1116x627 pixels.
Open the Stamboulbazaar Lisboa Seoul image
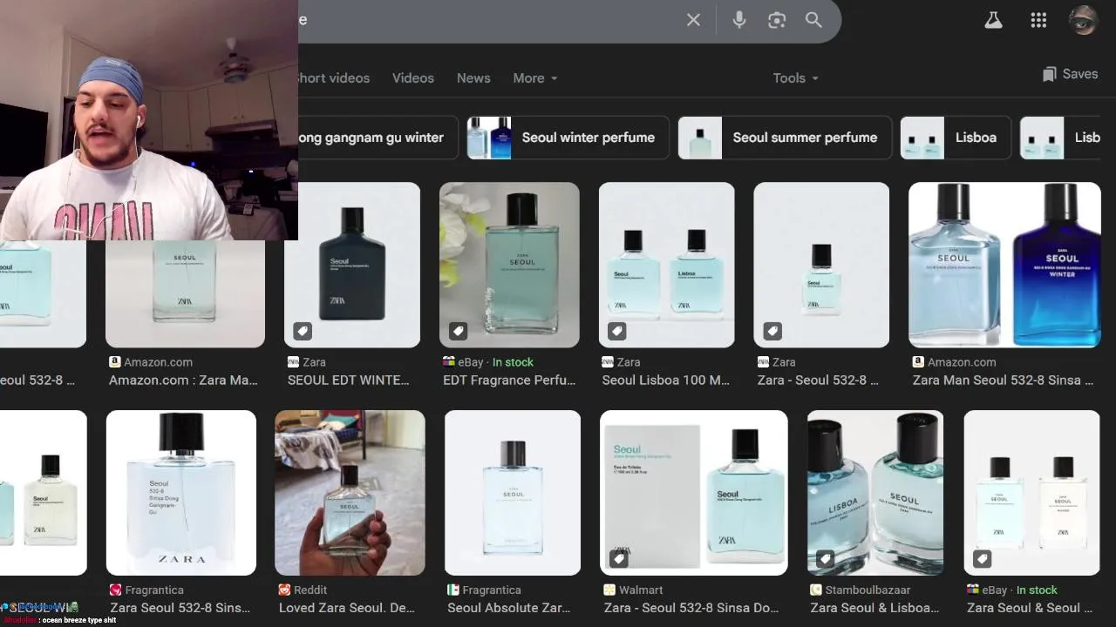[875, 493]
